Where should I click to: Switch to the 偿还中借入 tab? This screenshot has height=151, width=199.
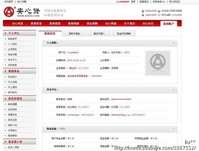(x=99, y=33)
